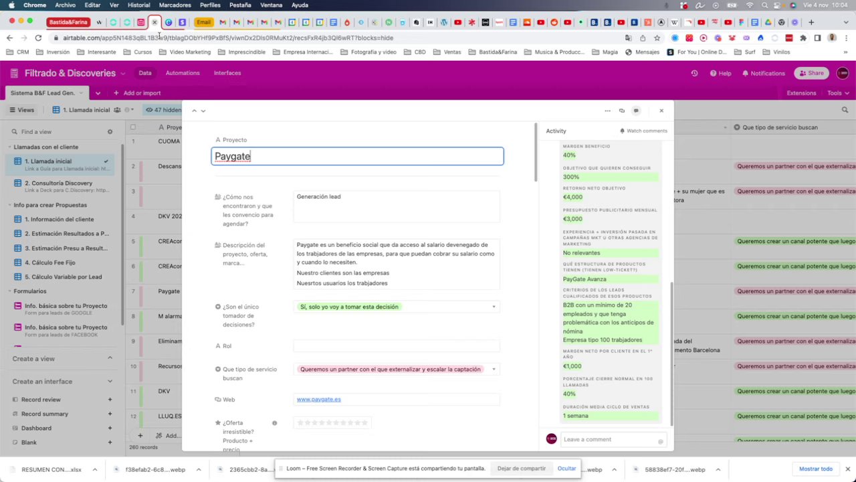Open record more options ellipsis
856x482 pixels.
point(607,110)
